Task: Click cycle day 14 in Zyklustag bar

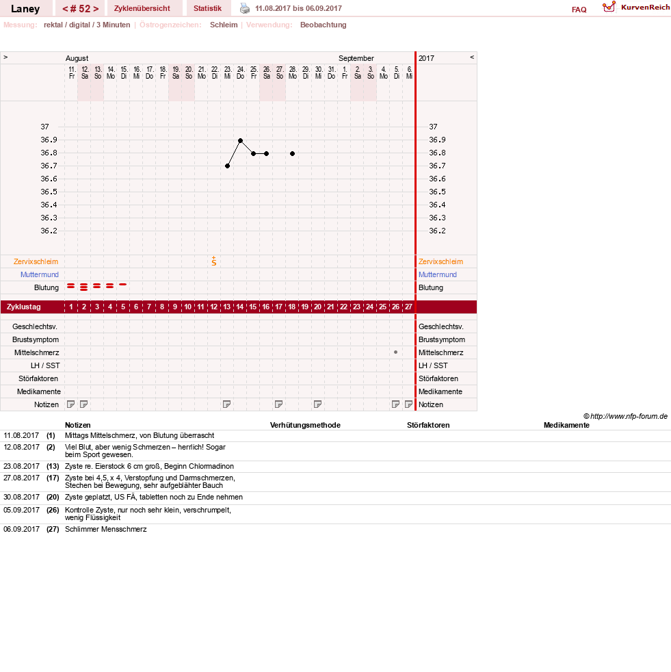Action: click(240, 307)
